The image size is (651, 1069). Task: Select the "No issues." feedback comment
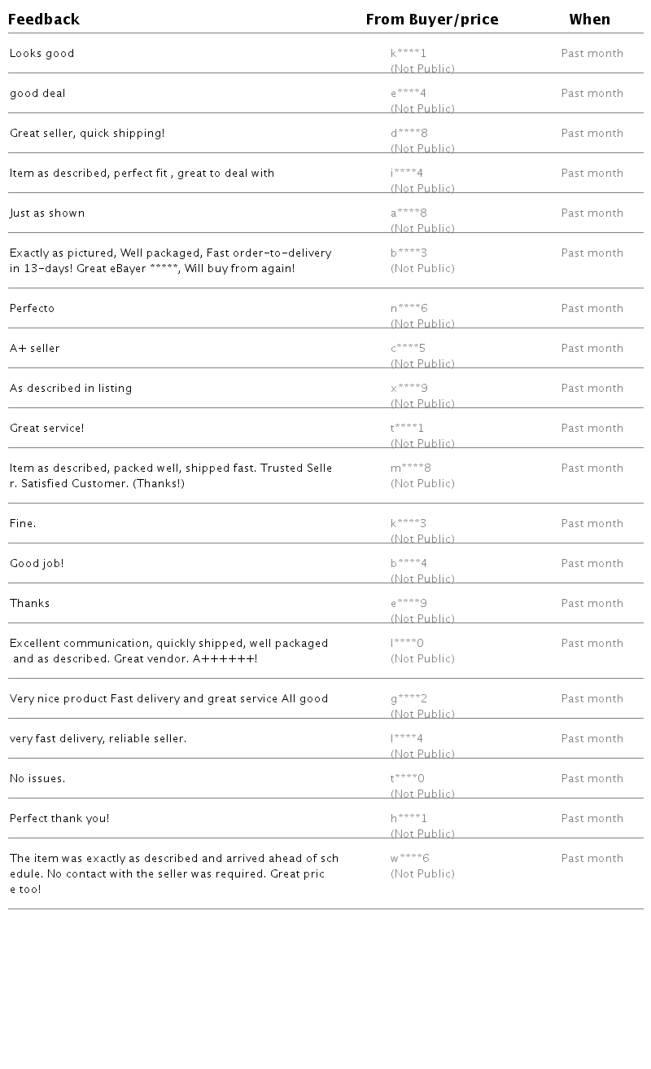click(37, 779)
